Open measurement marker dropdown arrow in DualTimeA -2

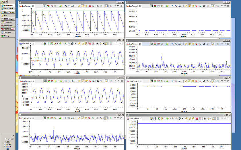(x=164, y=6)
